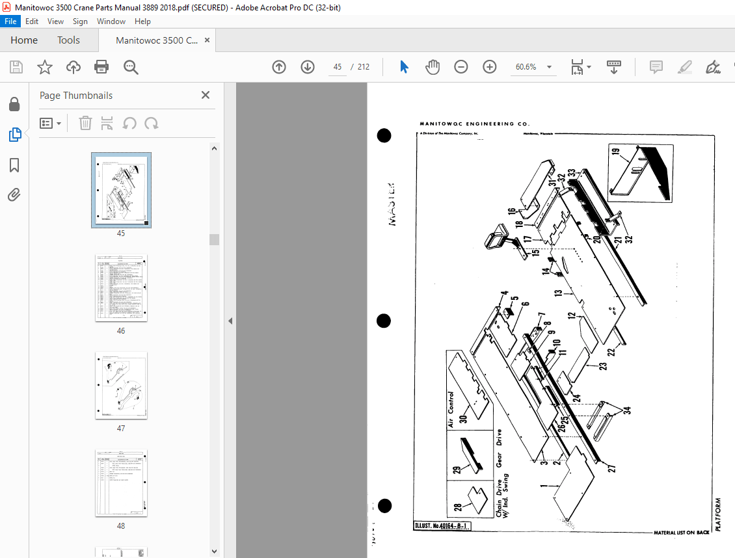Open the thumbnail Options menu
The height and width of the screenshot is (558, 735).
click(51, 123)
